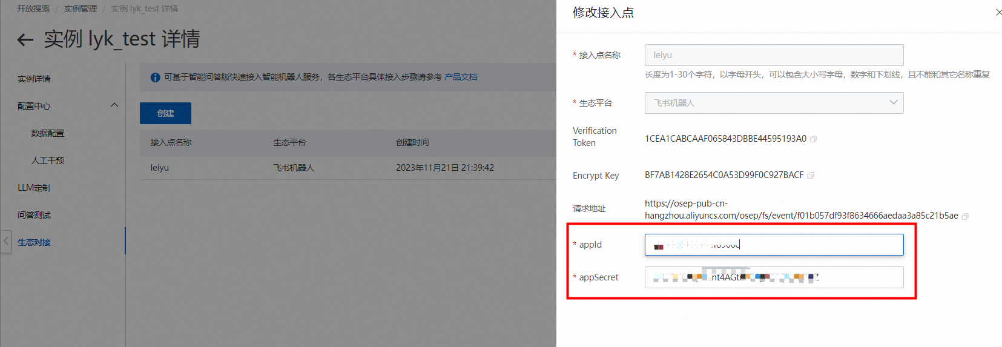
Task: Open the 产品文档 link
Action: 461,77
